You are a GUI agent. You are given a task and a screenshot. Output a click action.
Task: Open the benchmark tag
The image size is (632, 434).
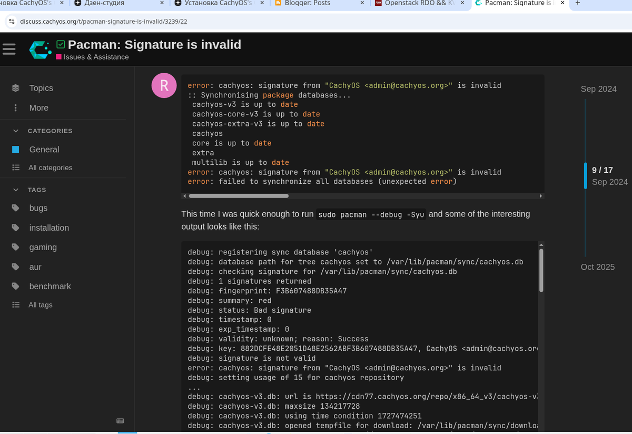click(x=50, y=286)
